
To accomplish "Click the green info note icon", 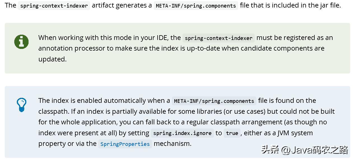I will [21, 42].
